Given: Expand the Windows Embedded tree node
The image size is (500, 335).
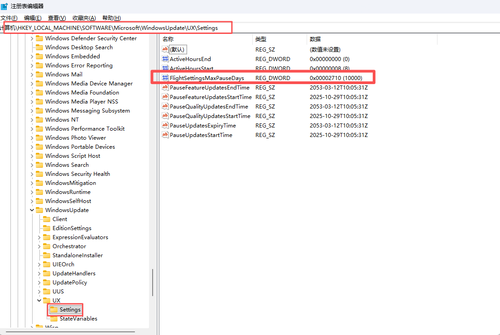Looking at the screenshot, I should click(x=32, y=57).
